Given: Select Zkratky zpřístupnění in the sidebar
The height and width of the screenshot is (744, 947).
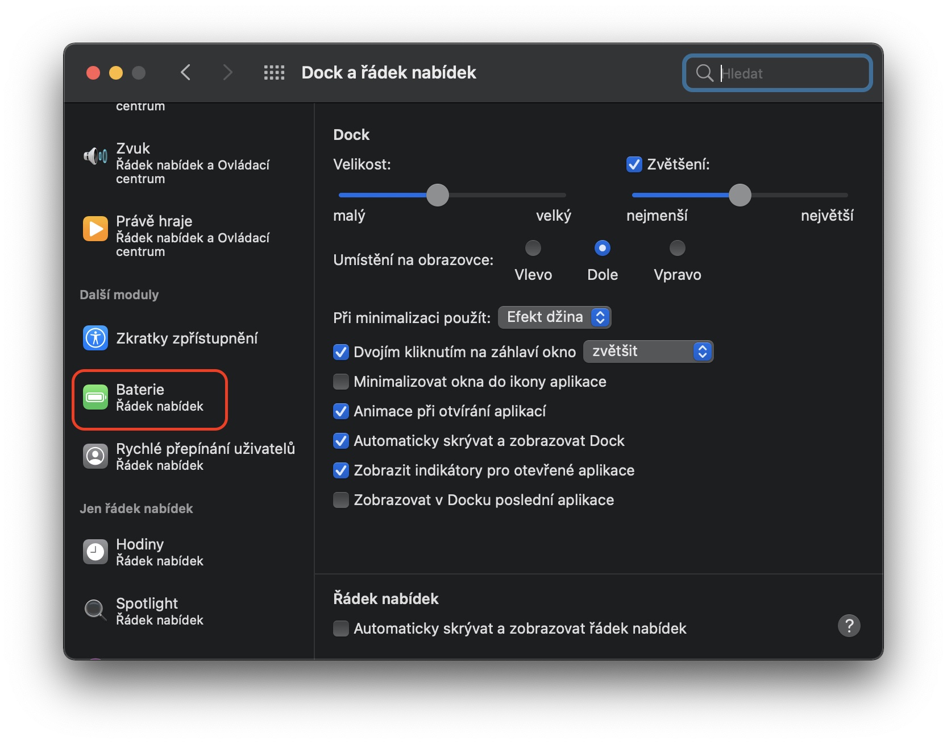Looking at the screenshot, I should point(189,338).
